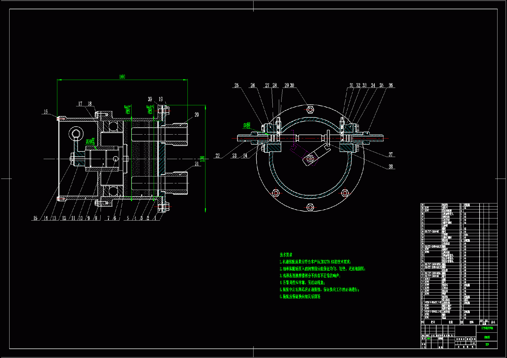Click the bottom hex bolt on circular flange
The width and height of the screenshot is (507, 358).
[310, 207]
